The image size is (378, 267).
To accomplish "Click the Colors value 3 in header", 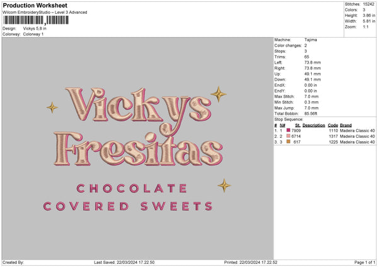I will tap(364, 10).
